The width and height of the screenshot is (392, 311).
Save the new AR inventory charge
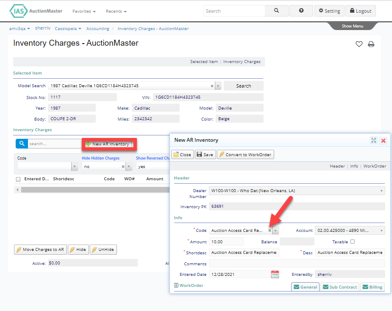click(205, 154)
